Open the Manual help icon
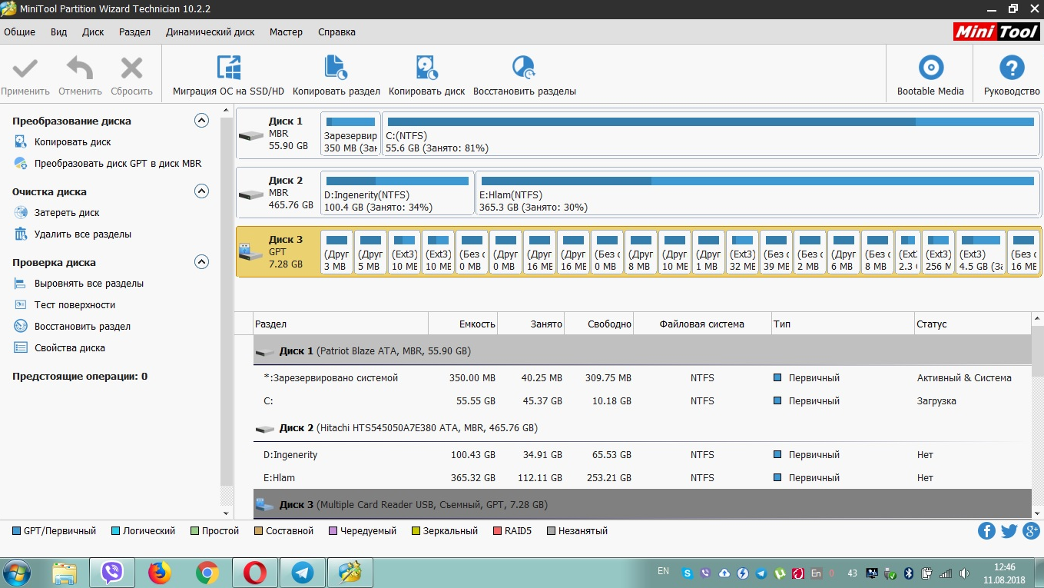 1012,68
